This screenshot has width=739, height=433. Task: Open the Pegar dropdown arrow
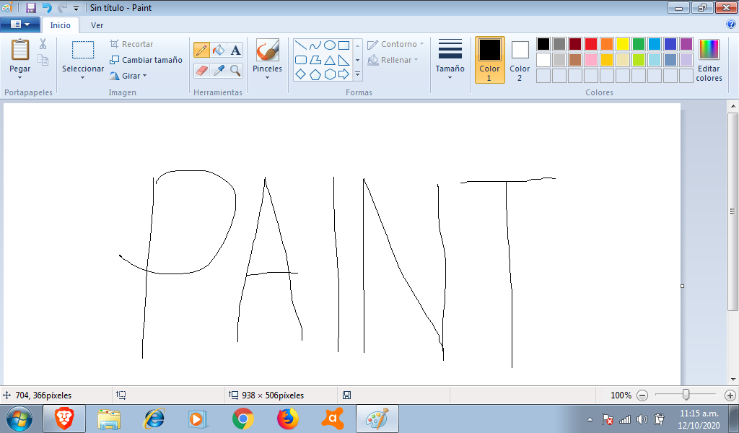[x=19, y=77]
